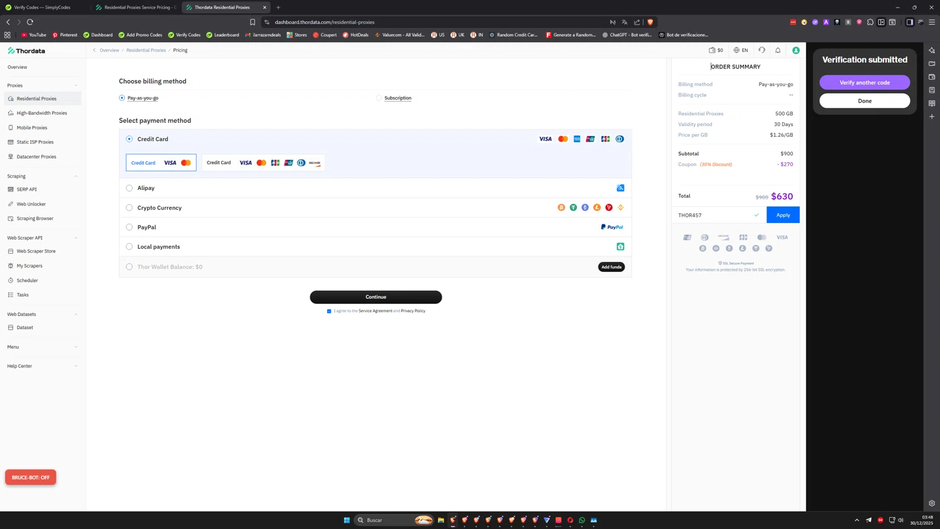This screenshot has height=529, width=940.
Task: Choose Visa Mastercard credit card option
Action: pyautogui.click(x=161, y=163)
